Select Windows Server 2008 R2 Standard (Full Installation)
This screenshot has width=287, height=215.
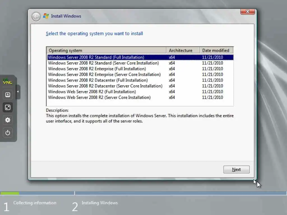[x=140, y=57]
